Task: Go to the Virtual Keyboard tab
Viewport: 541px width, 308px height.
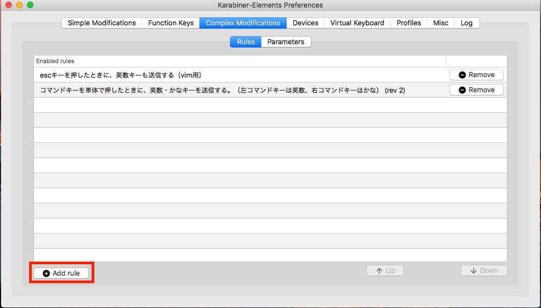Action: click(357, 23)
